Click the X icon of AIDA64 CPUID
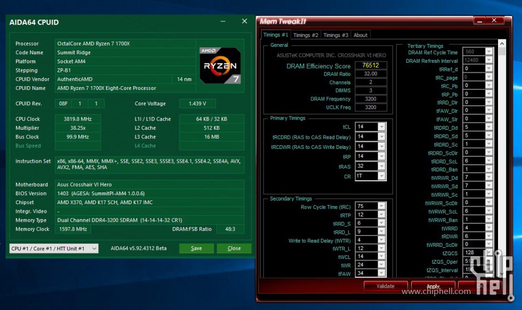 point(244,21)
